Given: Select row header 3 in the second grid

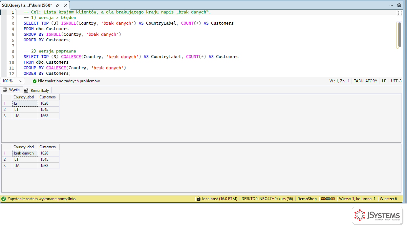Looking at the screenshot, I should (x=7, y=166).
